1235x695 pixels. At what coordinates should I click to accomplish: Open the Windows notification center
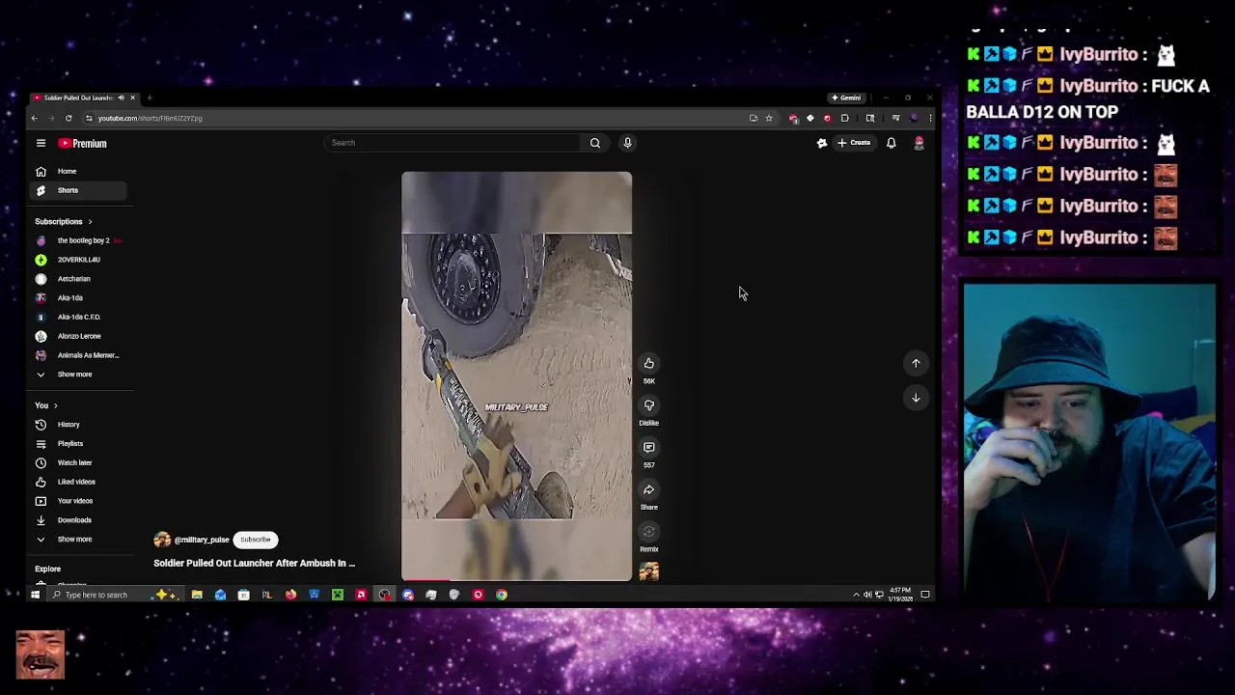(925, 595)
